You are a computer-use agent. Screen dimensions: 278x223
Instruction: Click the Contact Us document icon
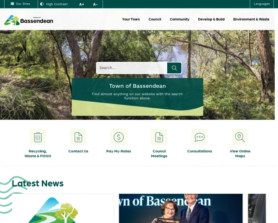(x=78, y=137)
